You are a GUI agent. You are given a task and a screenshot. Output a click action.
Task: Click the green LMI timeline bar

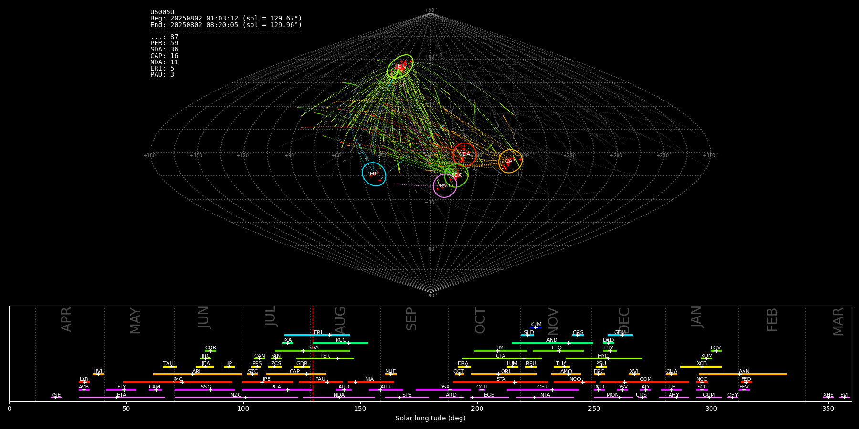[501, 351]
